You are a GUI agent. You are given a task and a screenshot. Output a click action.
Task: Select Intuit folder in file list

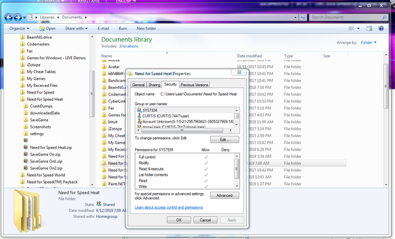[x=113, y=122]
